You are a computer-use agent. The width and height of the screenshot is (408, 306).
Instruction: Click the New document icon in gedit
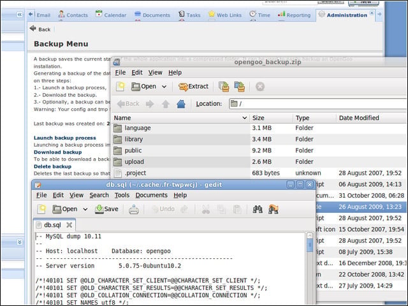(x=41, y=209)
